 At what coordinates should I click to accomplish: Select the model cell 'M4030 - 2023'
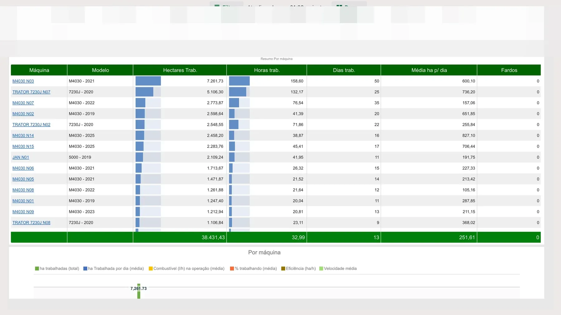(x=82, y=212)
